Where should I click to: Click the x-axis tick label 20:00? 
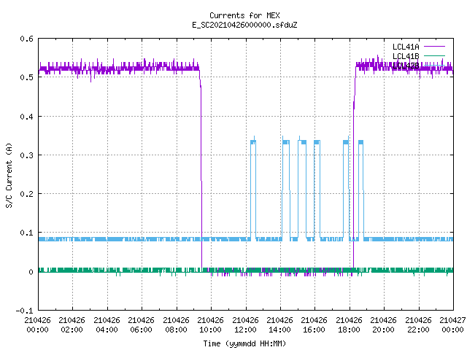(383, 330)
